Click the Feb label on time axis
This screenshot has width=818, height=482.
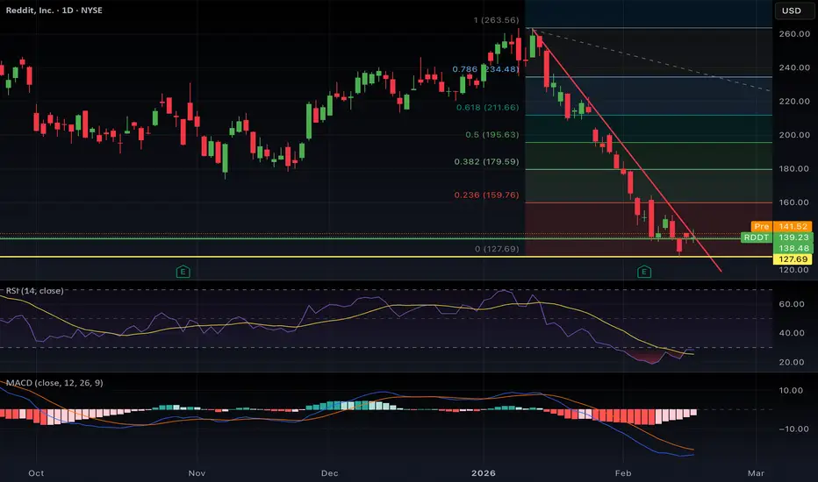click(623, 473)
